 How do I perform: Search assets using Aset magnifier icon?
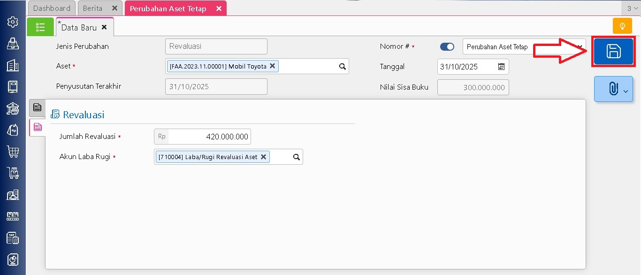(x=343, y=67)
